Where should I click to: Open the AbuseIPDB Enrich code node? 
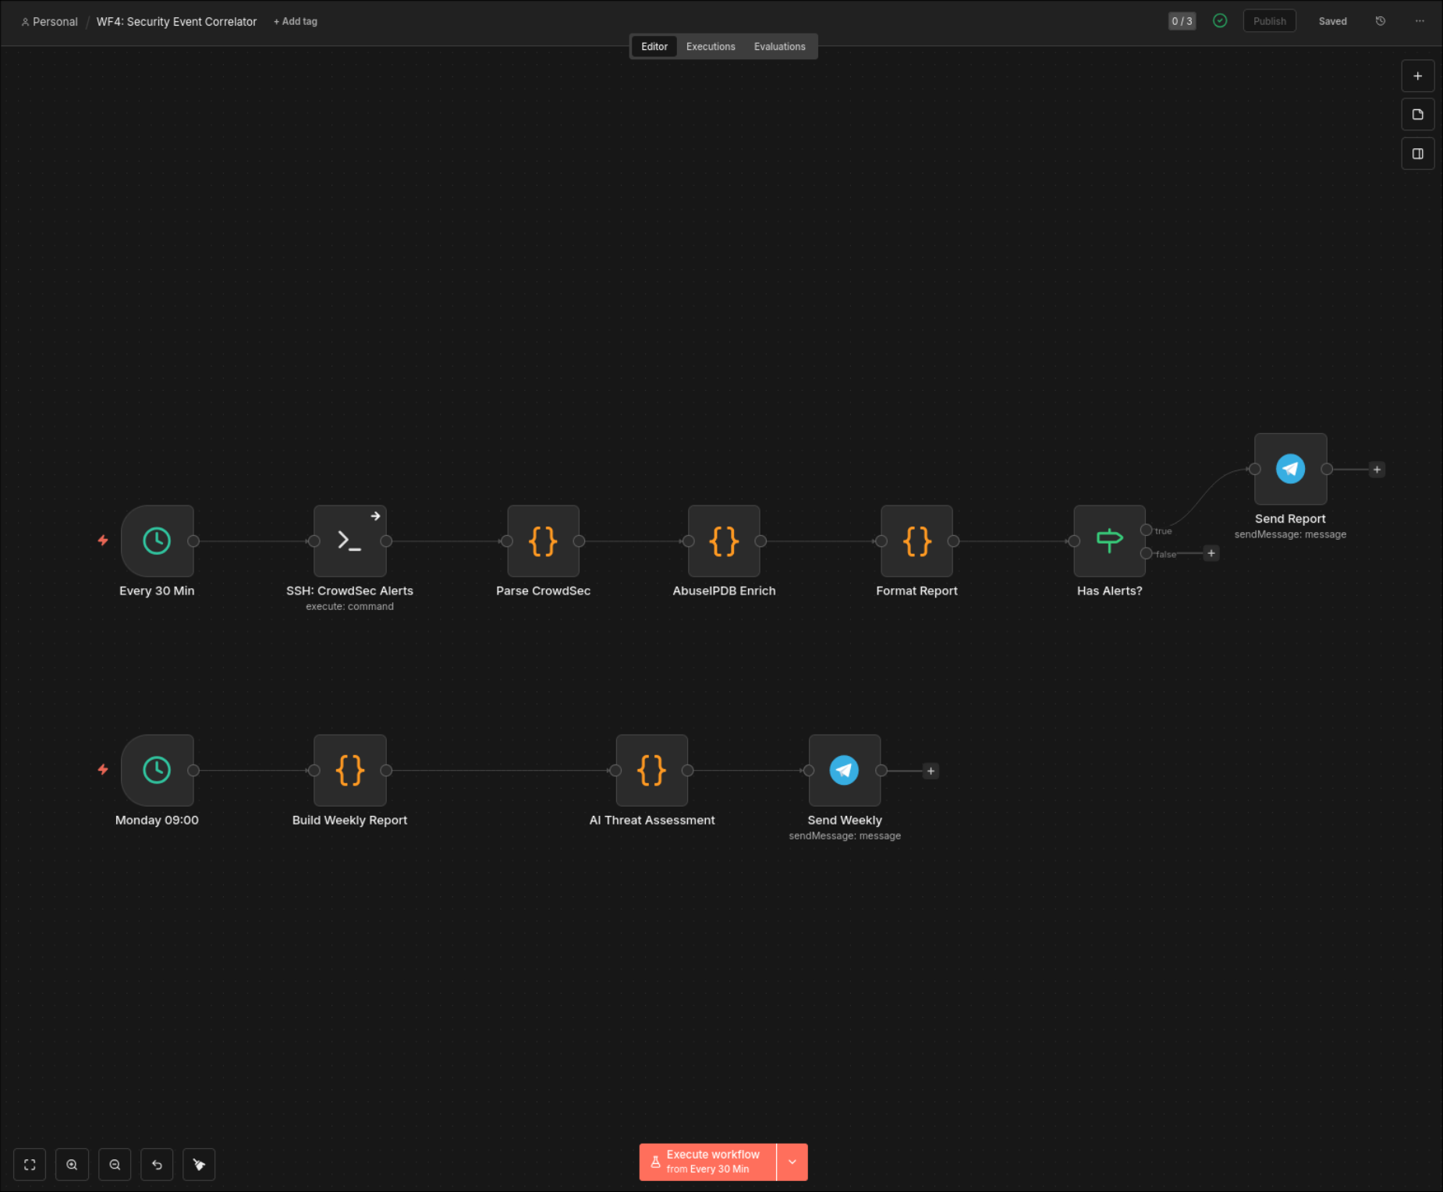tap(724, 541)
